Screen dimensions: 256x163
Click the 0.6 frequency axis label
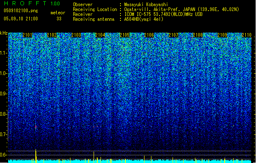click(4, 155)
